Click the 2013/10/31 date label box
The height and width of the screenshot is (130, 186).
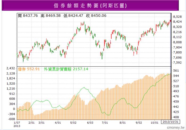click(171, 122)
